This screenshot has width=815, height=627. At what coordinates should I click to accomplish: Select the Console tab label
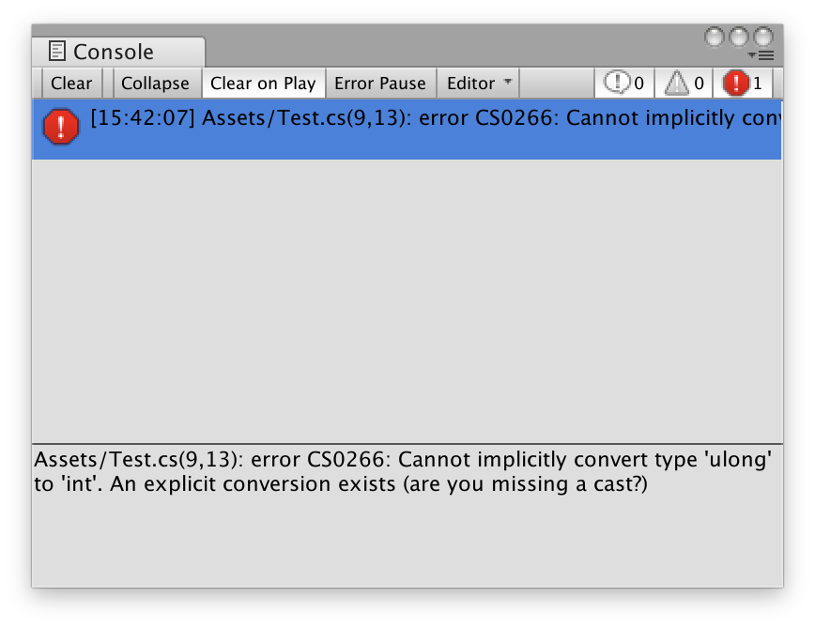point(114,52)
